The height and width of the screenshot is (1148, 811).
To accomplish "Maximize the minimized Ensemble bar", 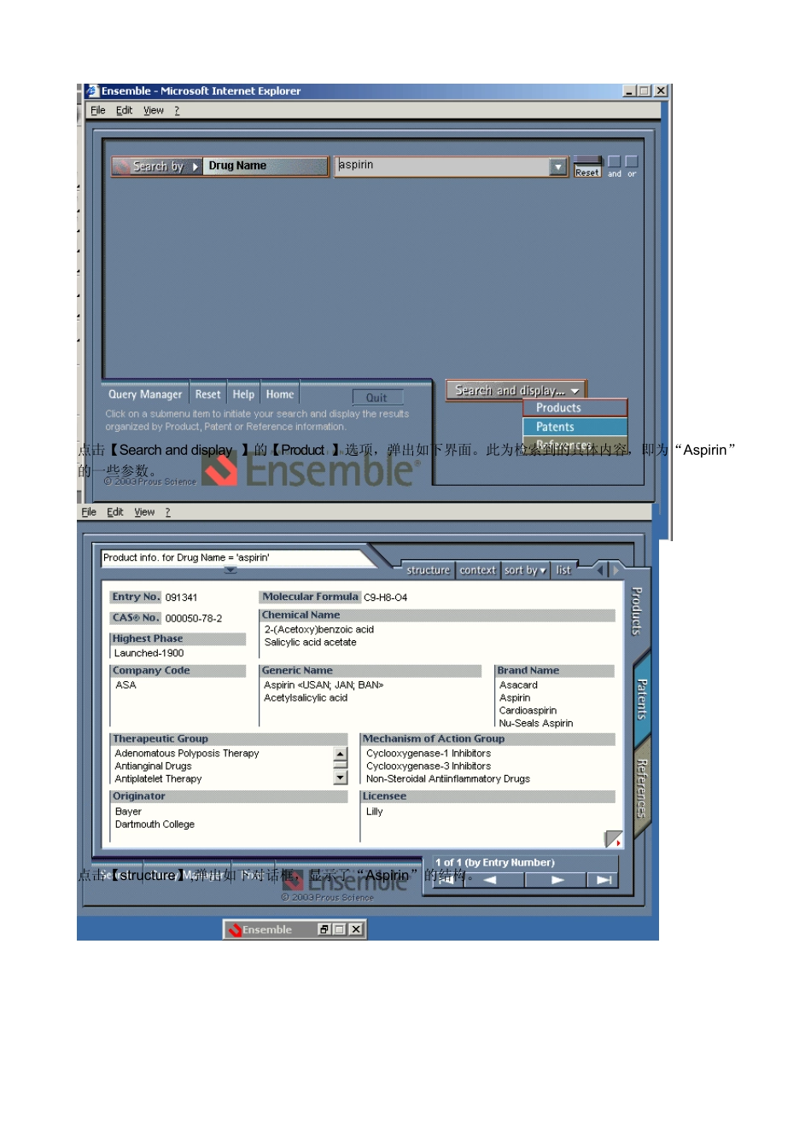I will point(340,929).
